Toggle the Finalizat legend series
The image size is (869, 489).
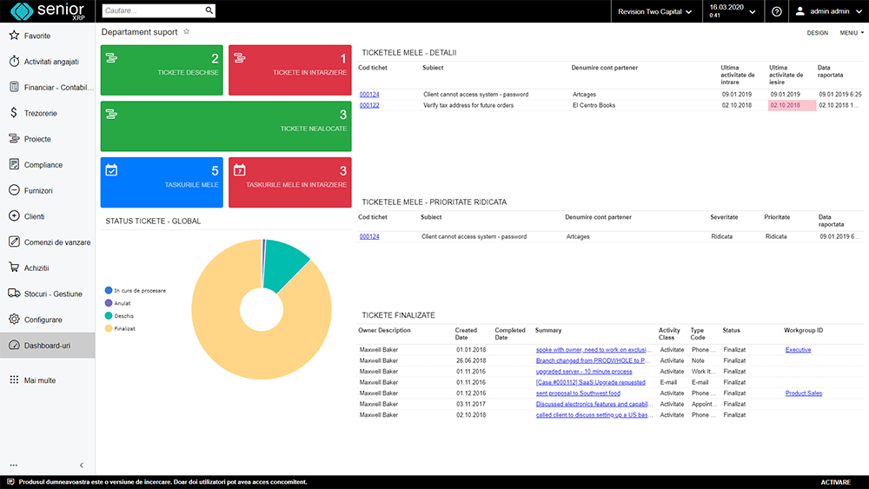tap(123, 329)
